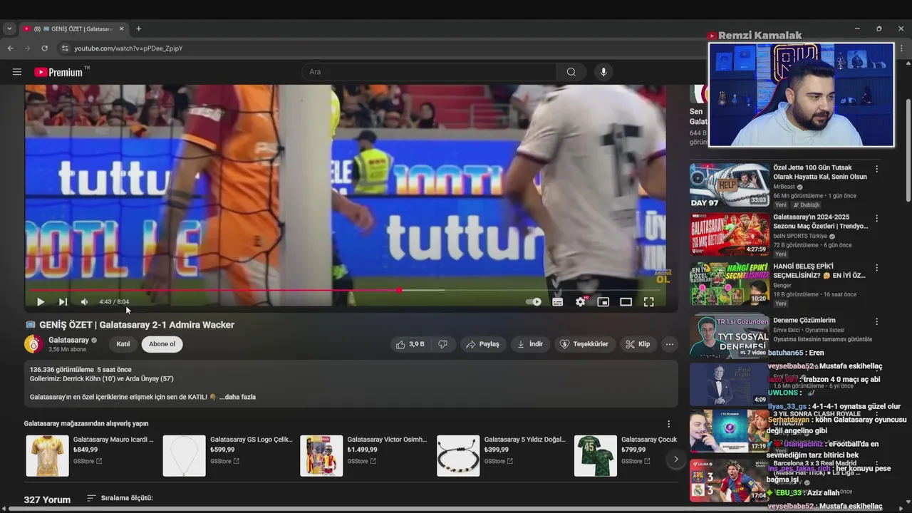Open options for Benger video
Screen dimensions: 912x513
pos(876,267)
